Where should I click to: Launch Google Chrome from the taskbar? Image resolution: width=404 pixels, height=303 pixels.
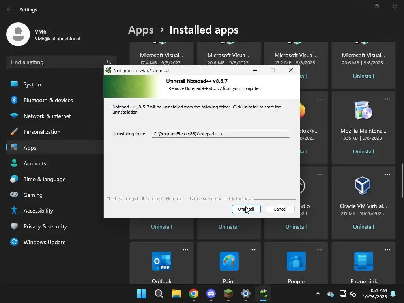[x=193, y=294]
